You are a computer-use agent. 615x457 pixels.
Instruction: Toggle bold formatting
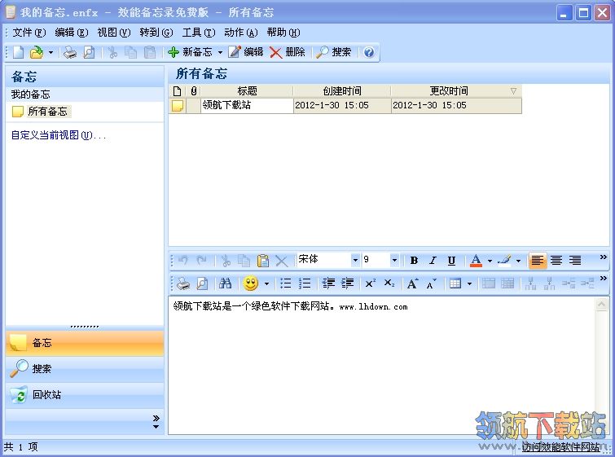(414, 261)
